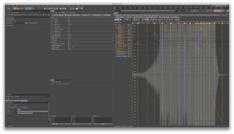This screenshot has width=234, height=134.
Task: Adjust the Width slider in Soft Selection
Action: (33, 113)
